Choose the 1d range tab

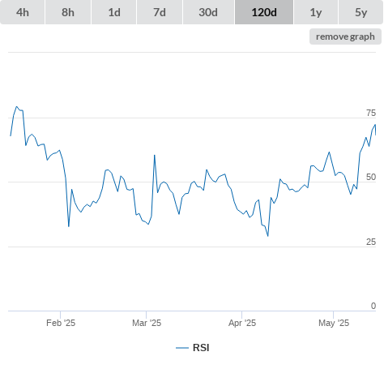pos(114,12)
